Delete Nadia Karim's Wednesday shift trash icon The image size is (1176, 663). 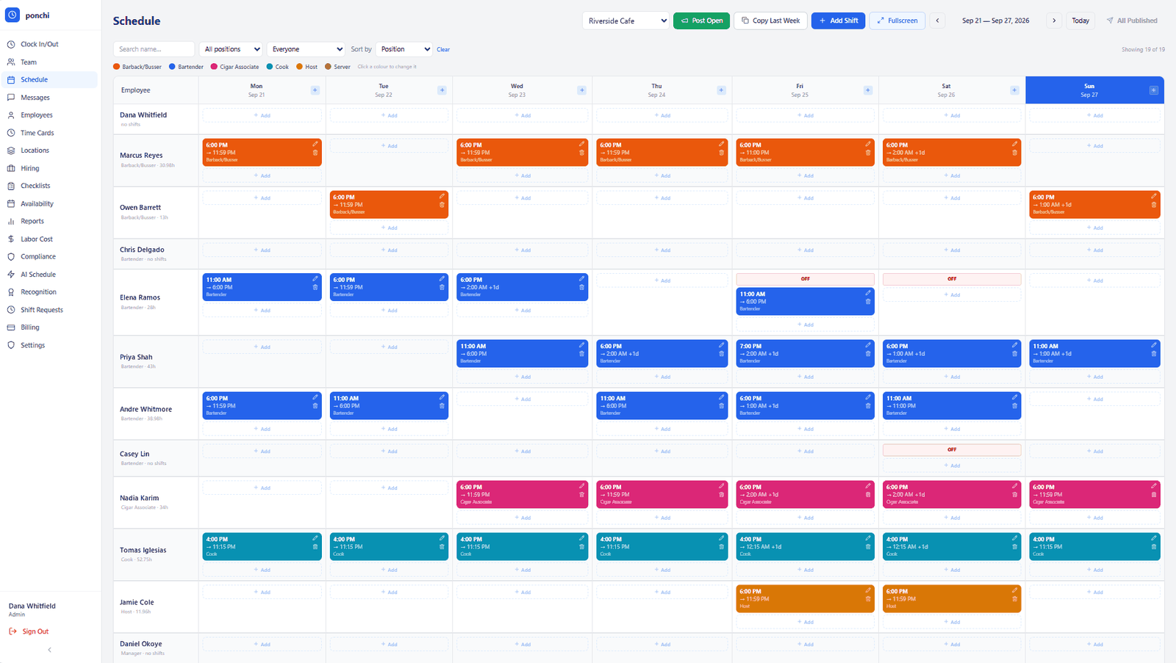click(581, 494)
